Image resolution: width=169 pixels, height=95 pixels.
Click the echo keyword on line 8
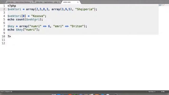point(11,30)
